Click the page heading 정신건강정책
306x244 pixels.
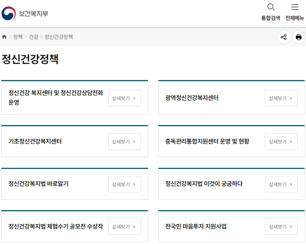tap(30, 59)
